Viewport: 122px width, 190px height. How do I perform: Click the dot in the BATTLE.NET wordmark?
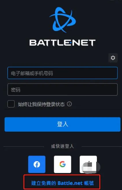click(x=71, y=43)
